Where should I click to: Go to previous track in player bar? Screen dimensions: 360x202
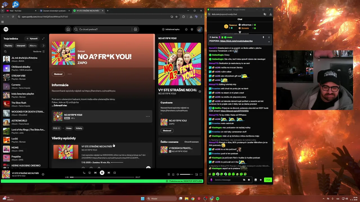(95, 173)
